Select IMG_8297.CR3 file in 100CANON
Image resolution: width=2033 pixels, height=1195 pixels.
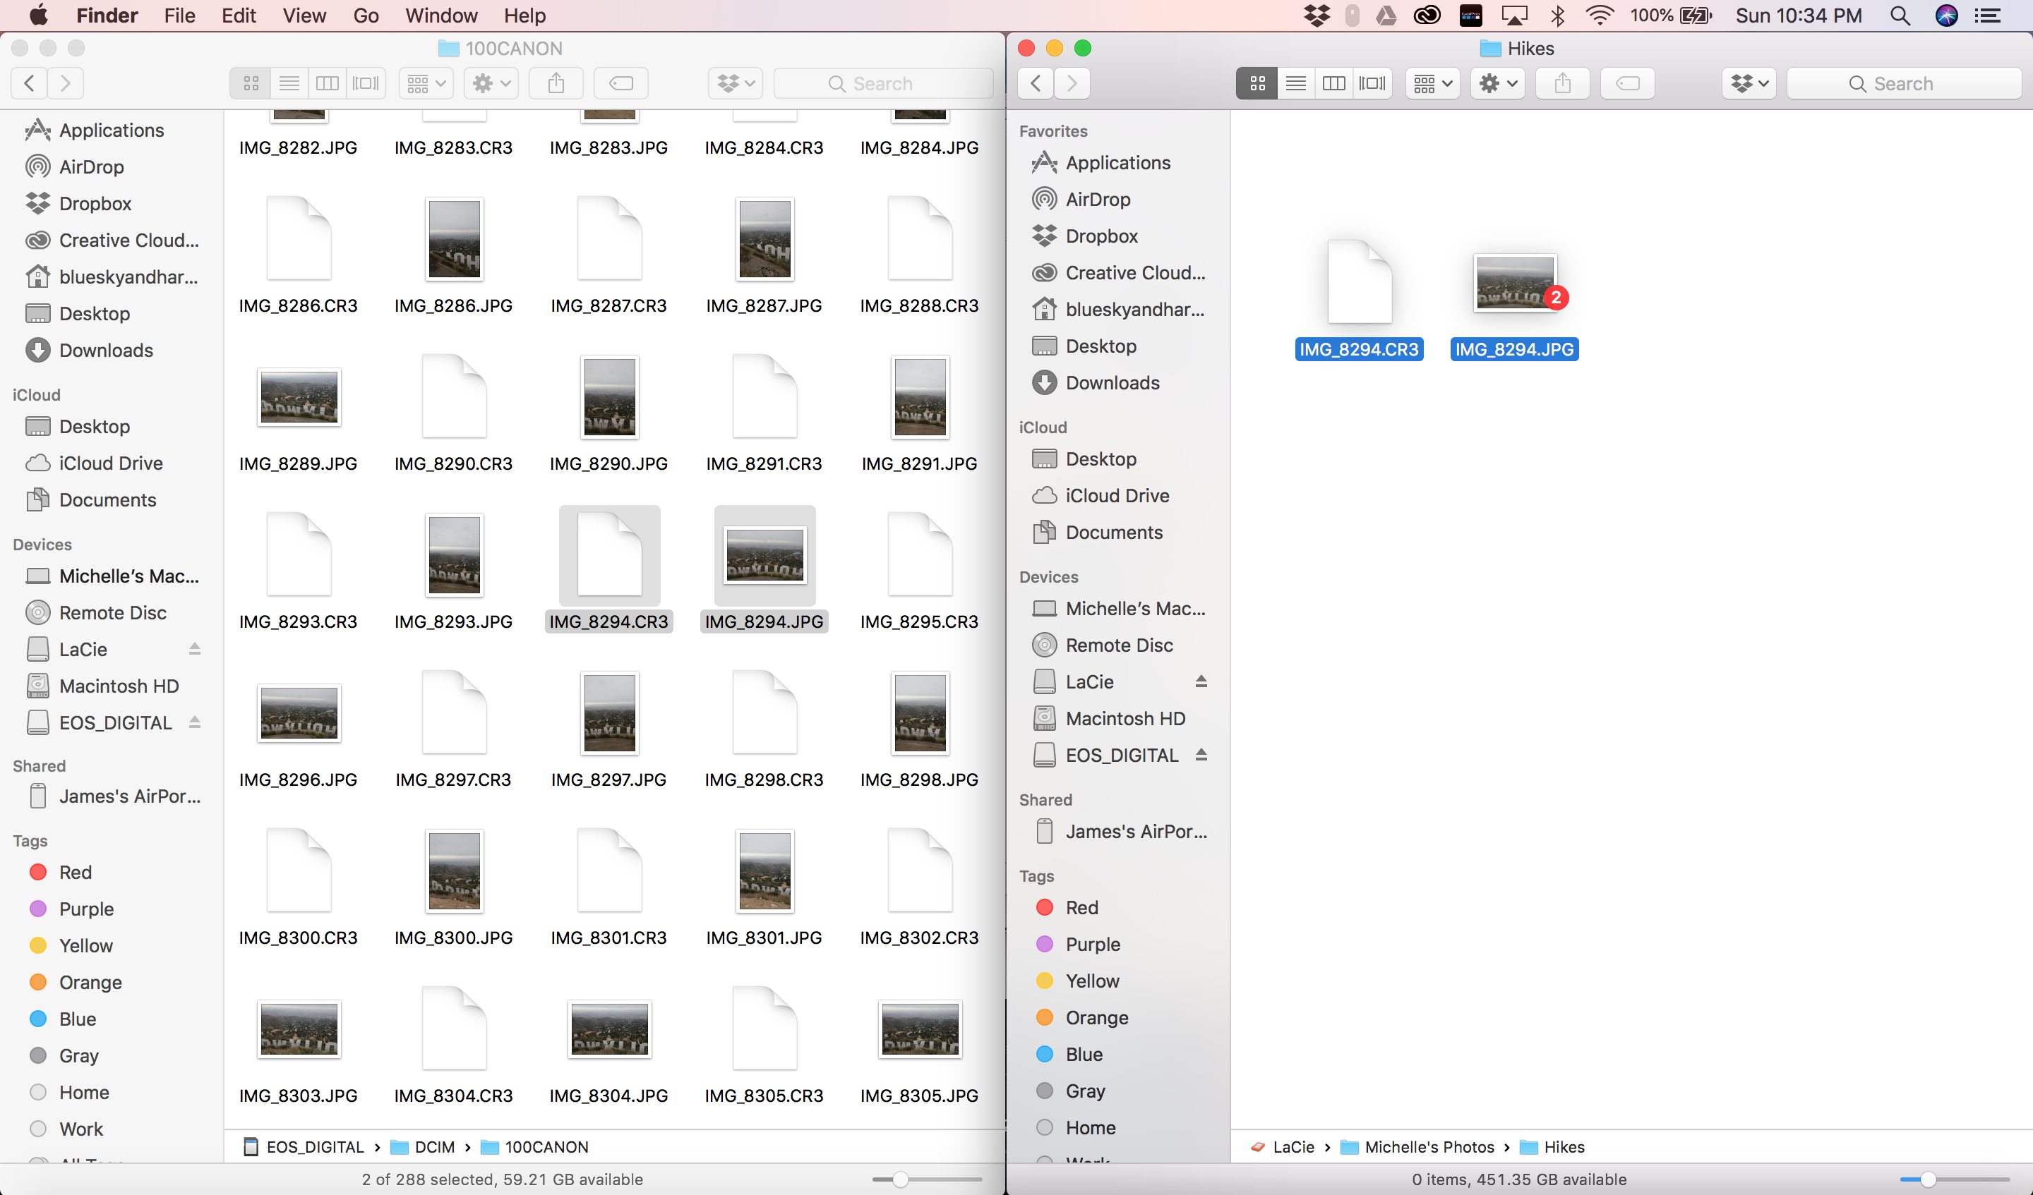[453, 712]
